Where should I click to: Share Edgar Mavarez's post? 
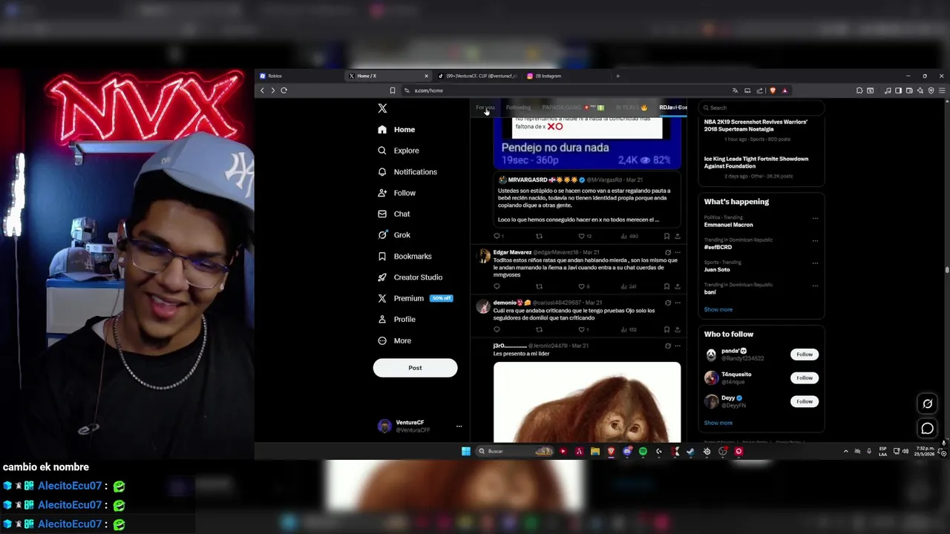click(x=677, y=286)
